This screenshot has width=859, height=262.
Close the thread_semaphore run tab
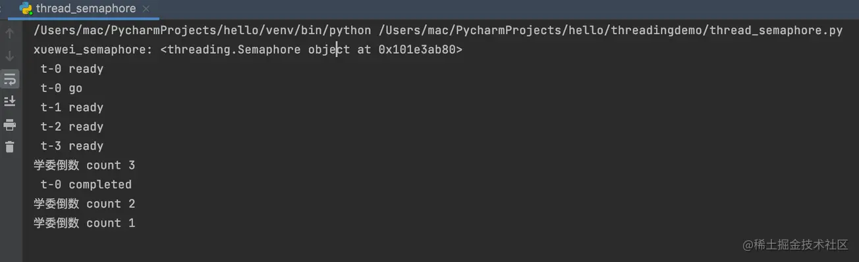point(146,9)
